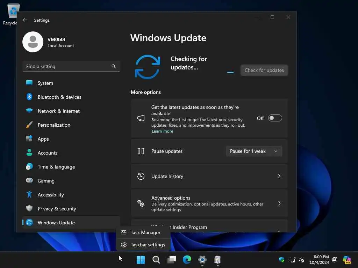Click the taskbar Search icon

(x=156, y=260)
